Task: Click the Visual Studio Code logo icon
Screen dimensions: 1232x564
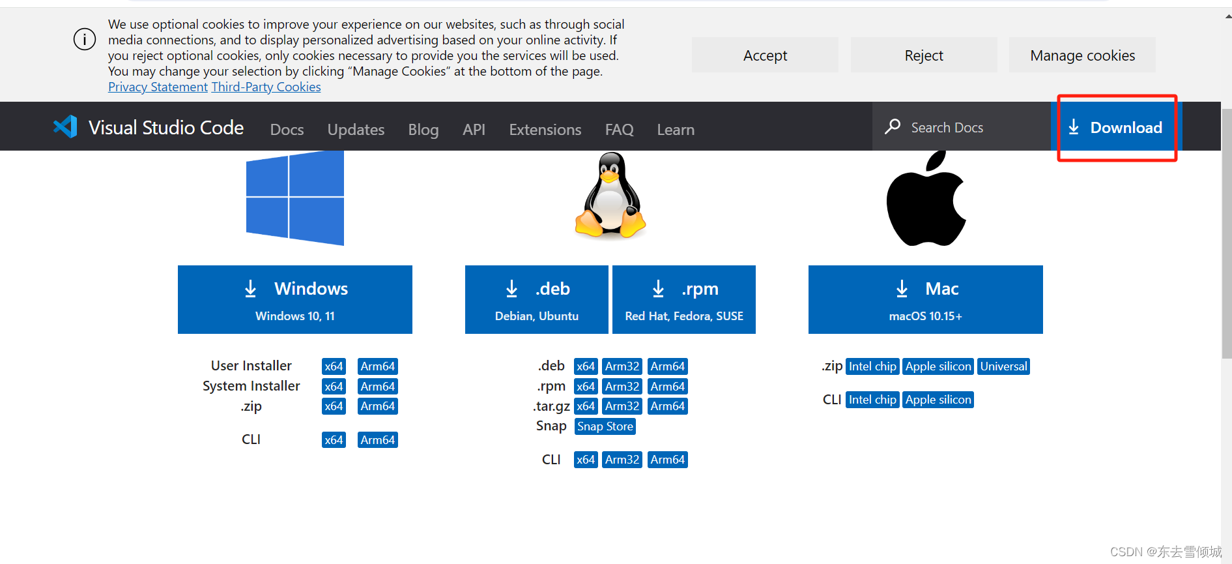Action: 65,126
